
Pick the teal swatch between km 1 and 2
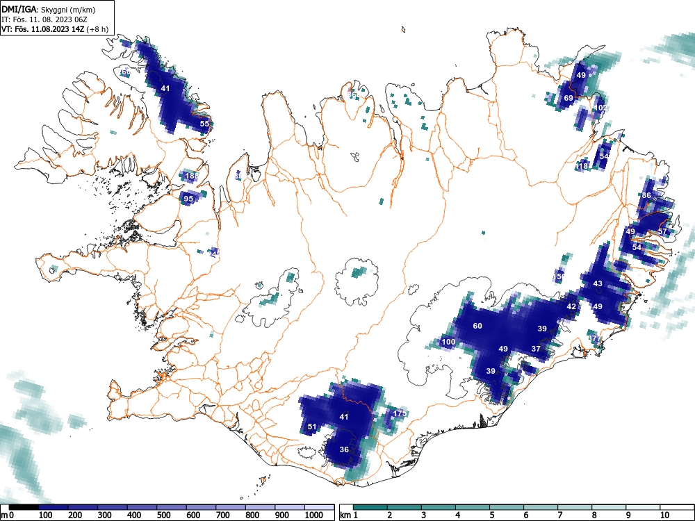coord(370,507)
